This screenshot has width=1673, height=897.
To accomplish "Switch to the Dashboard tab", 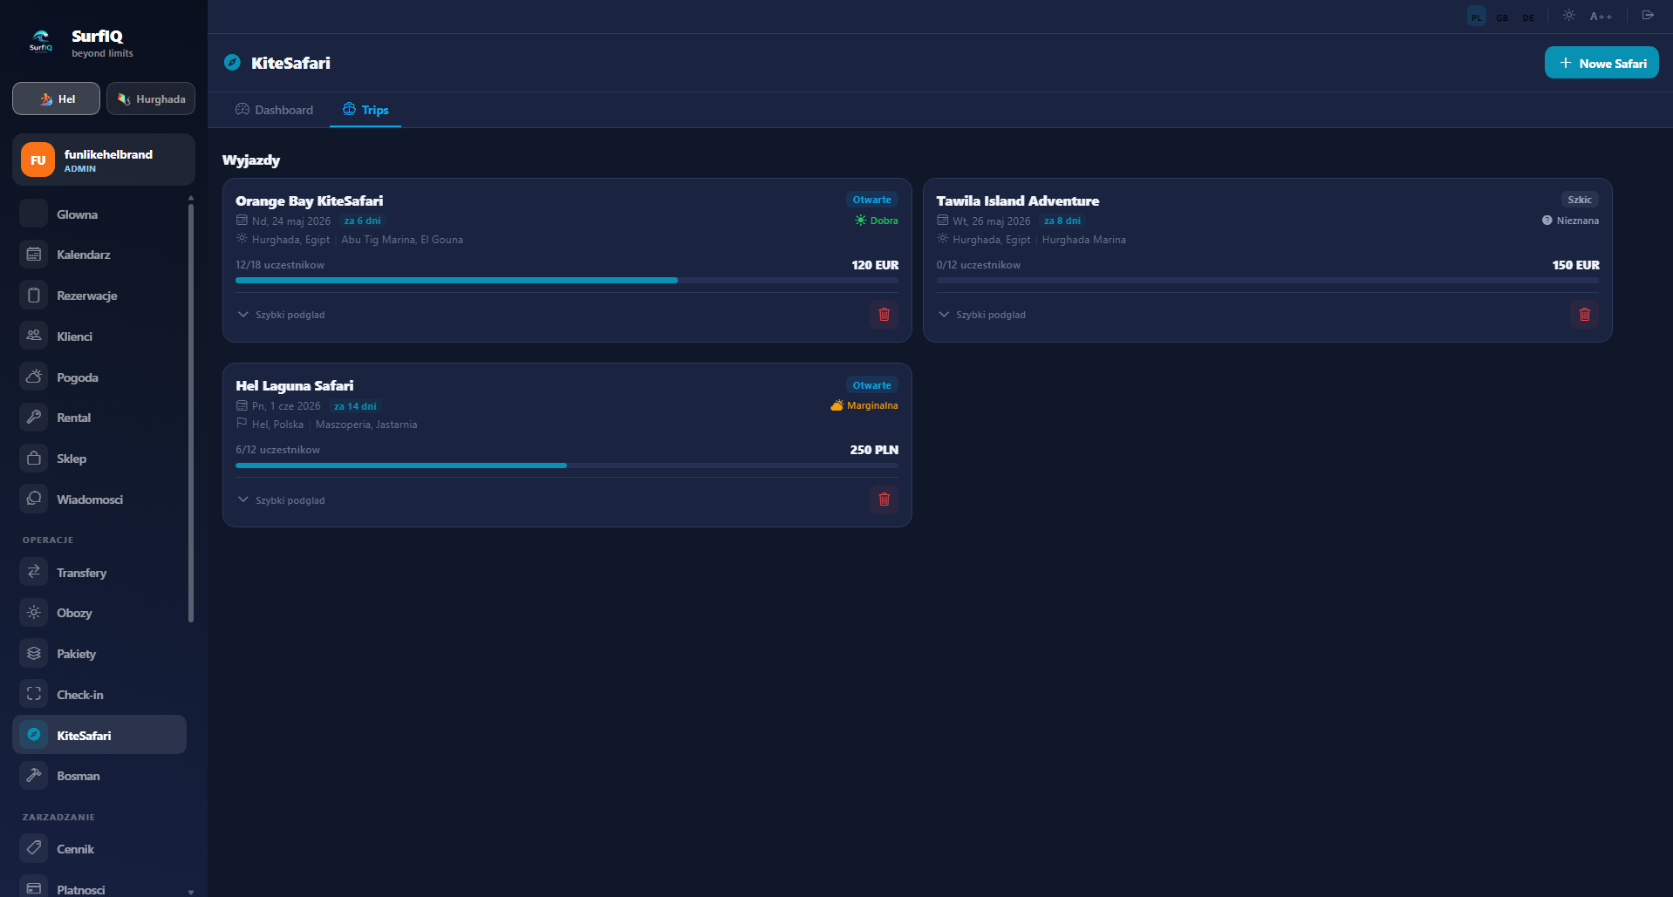I will pyautogui.click(x=274, y=110).
